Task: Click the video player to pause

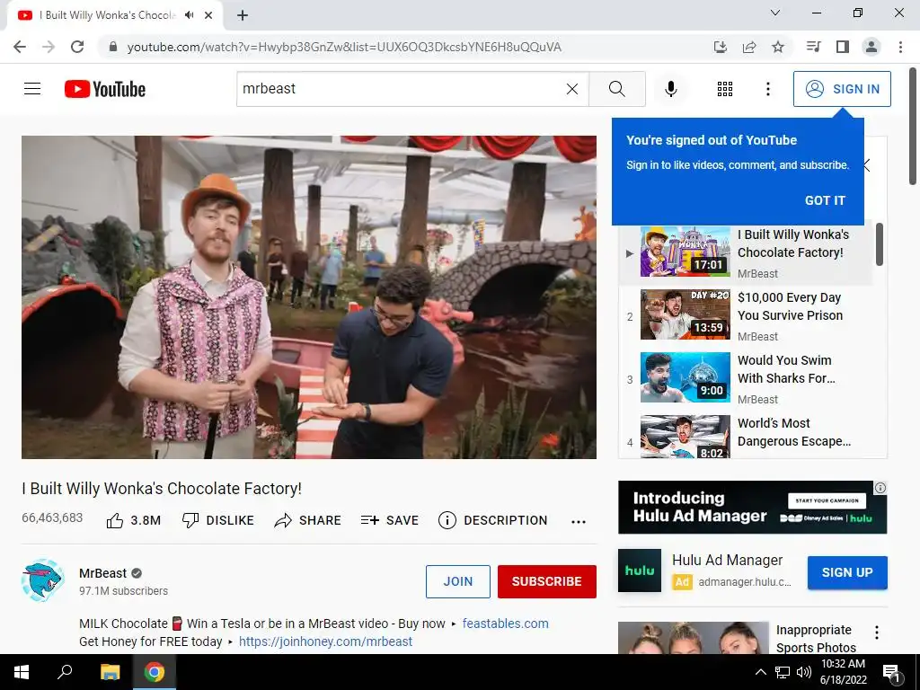Action: tap(309, 296)
